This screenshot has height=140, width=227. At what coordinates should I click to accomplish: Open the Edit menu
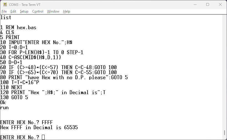coord(13,11)
